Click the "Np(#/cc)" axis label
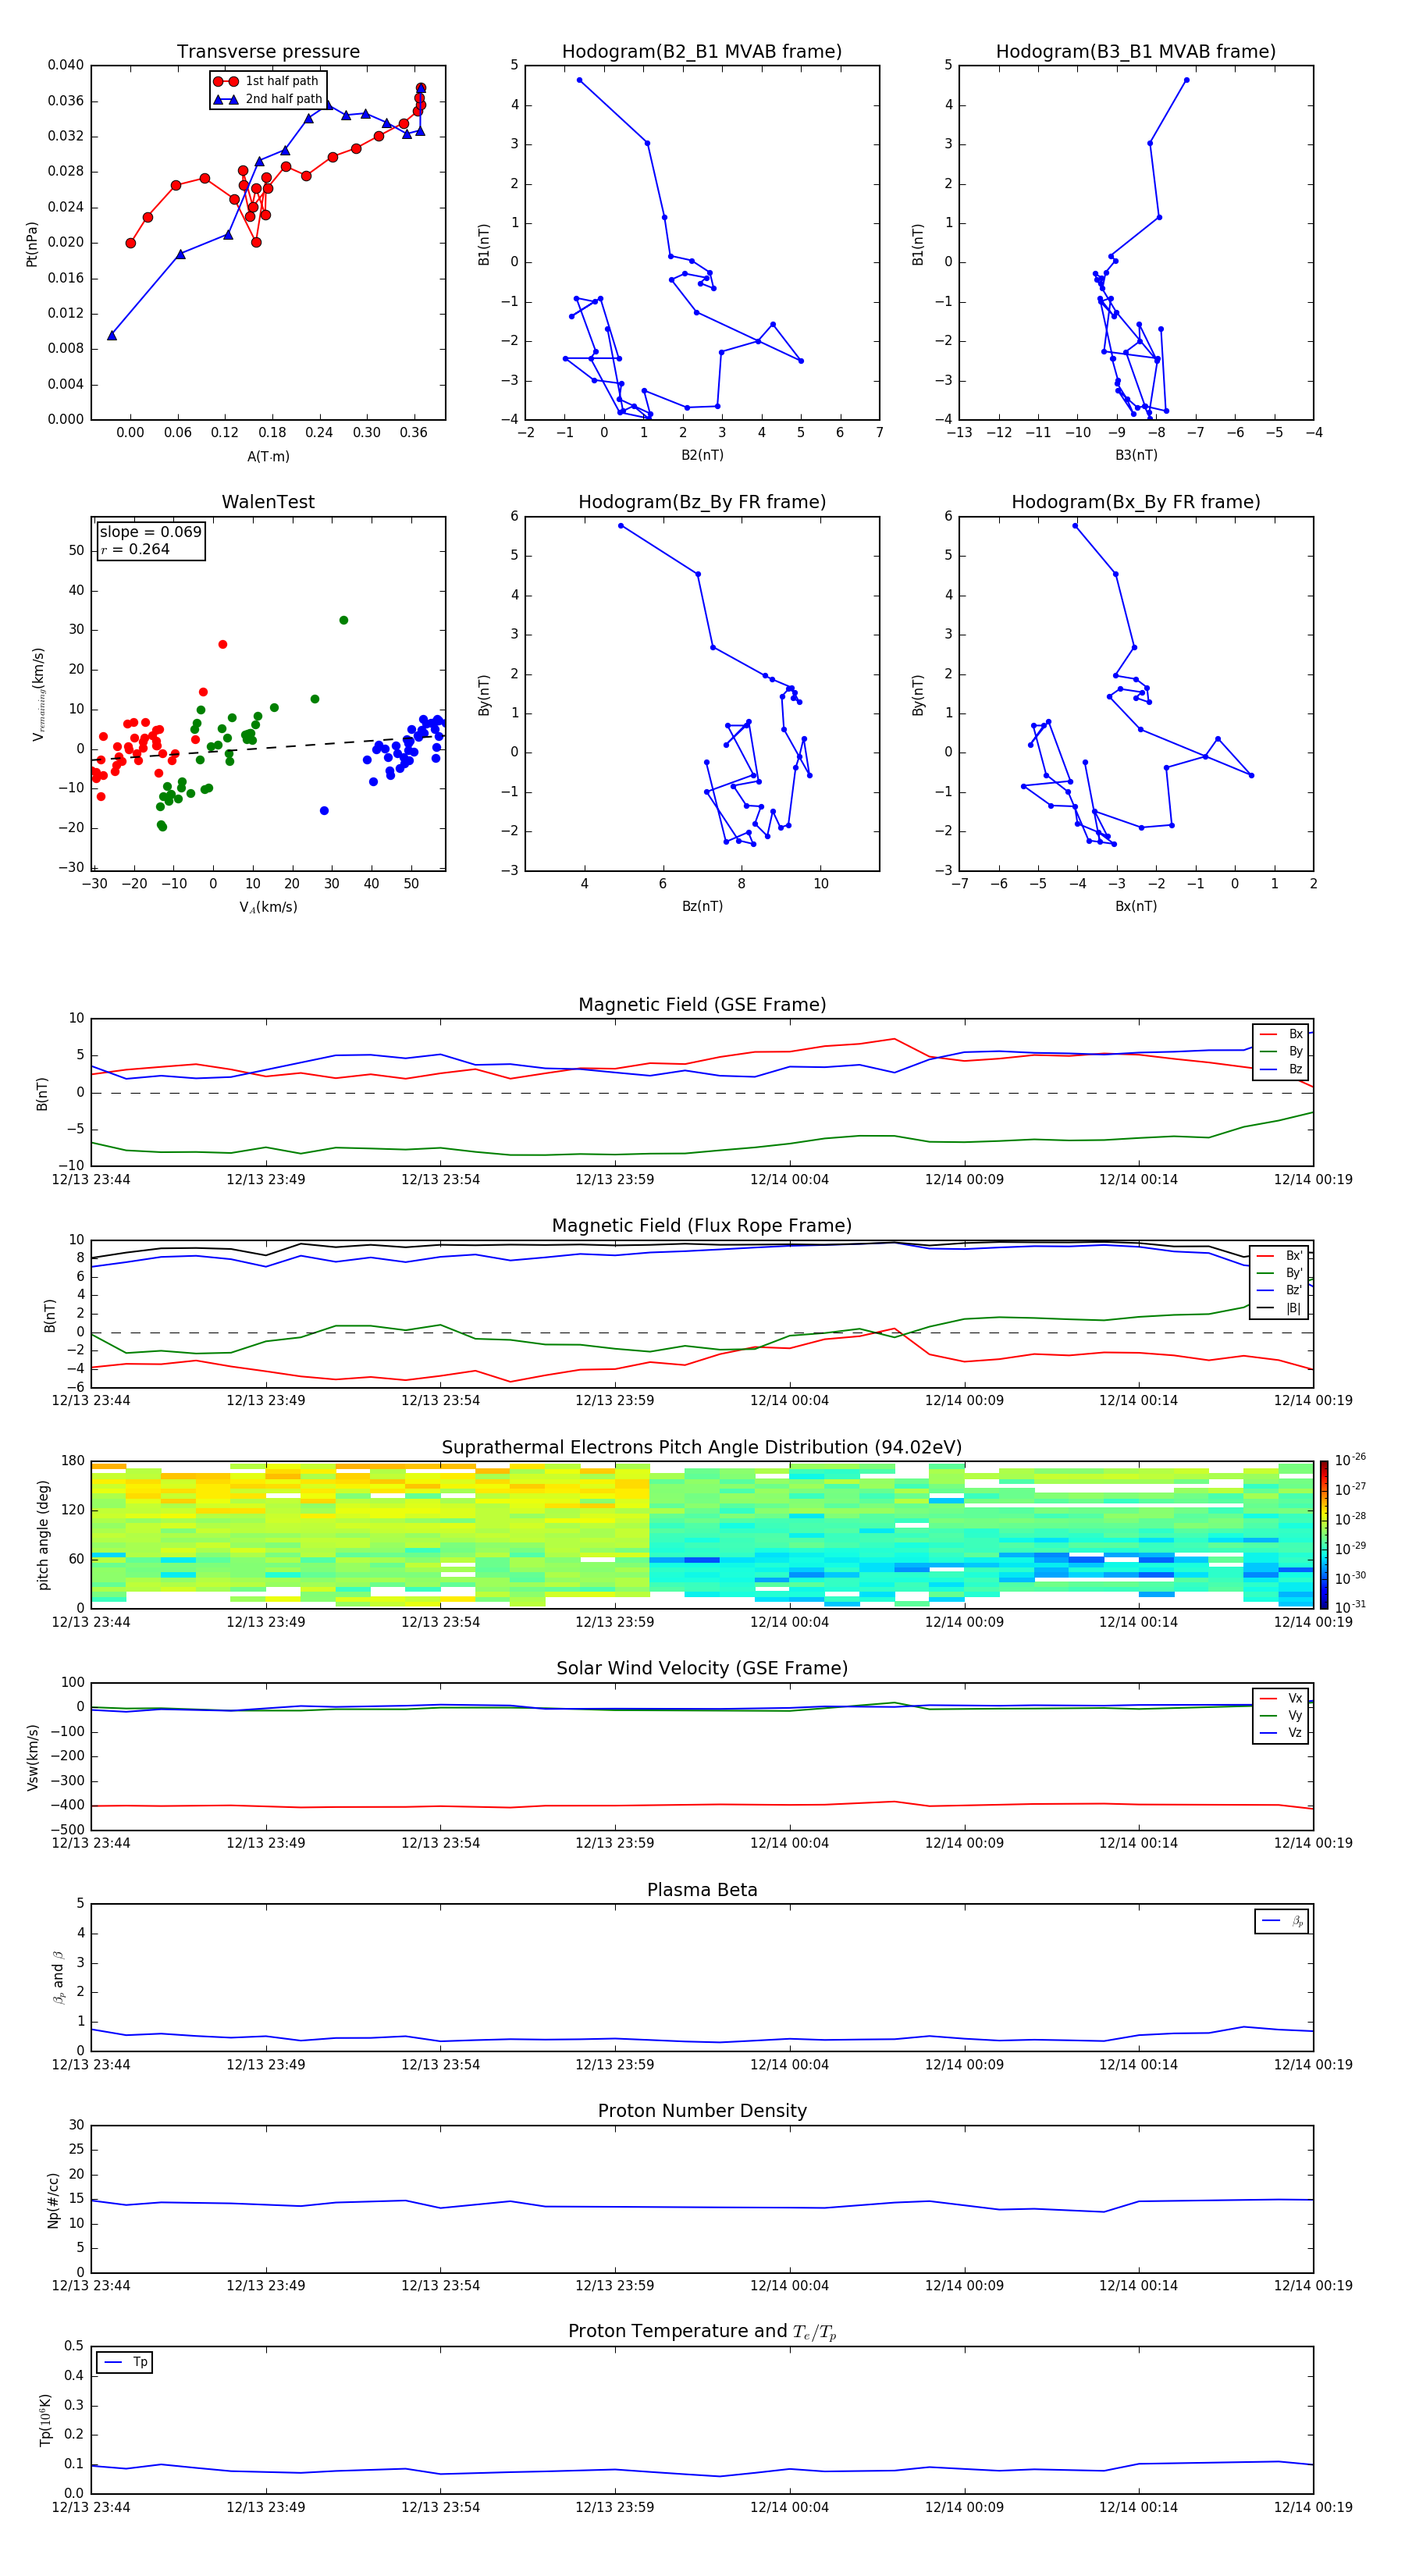1405x2576 pixels. tap(53, 2200)
